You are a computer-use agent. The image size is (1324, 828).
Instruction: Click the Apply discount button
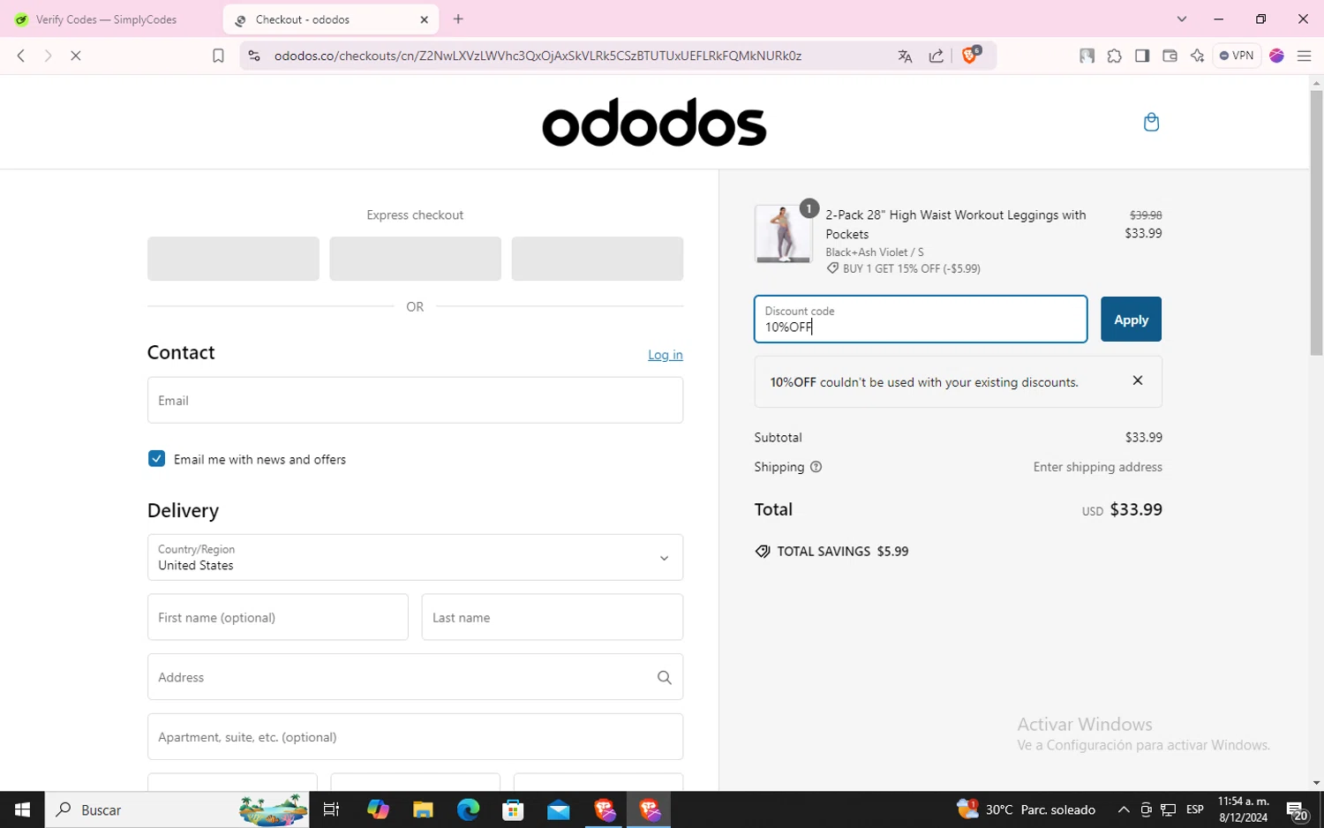pos(1131,320)
